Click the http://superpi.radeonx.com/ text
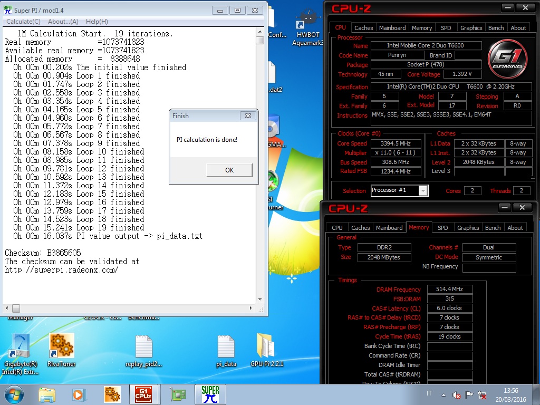 [62, 269]
